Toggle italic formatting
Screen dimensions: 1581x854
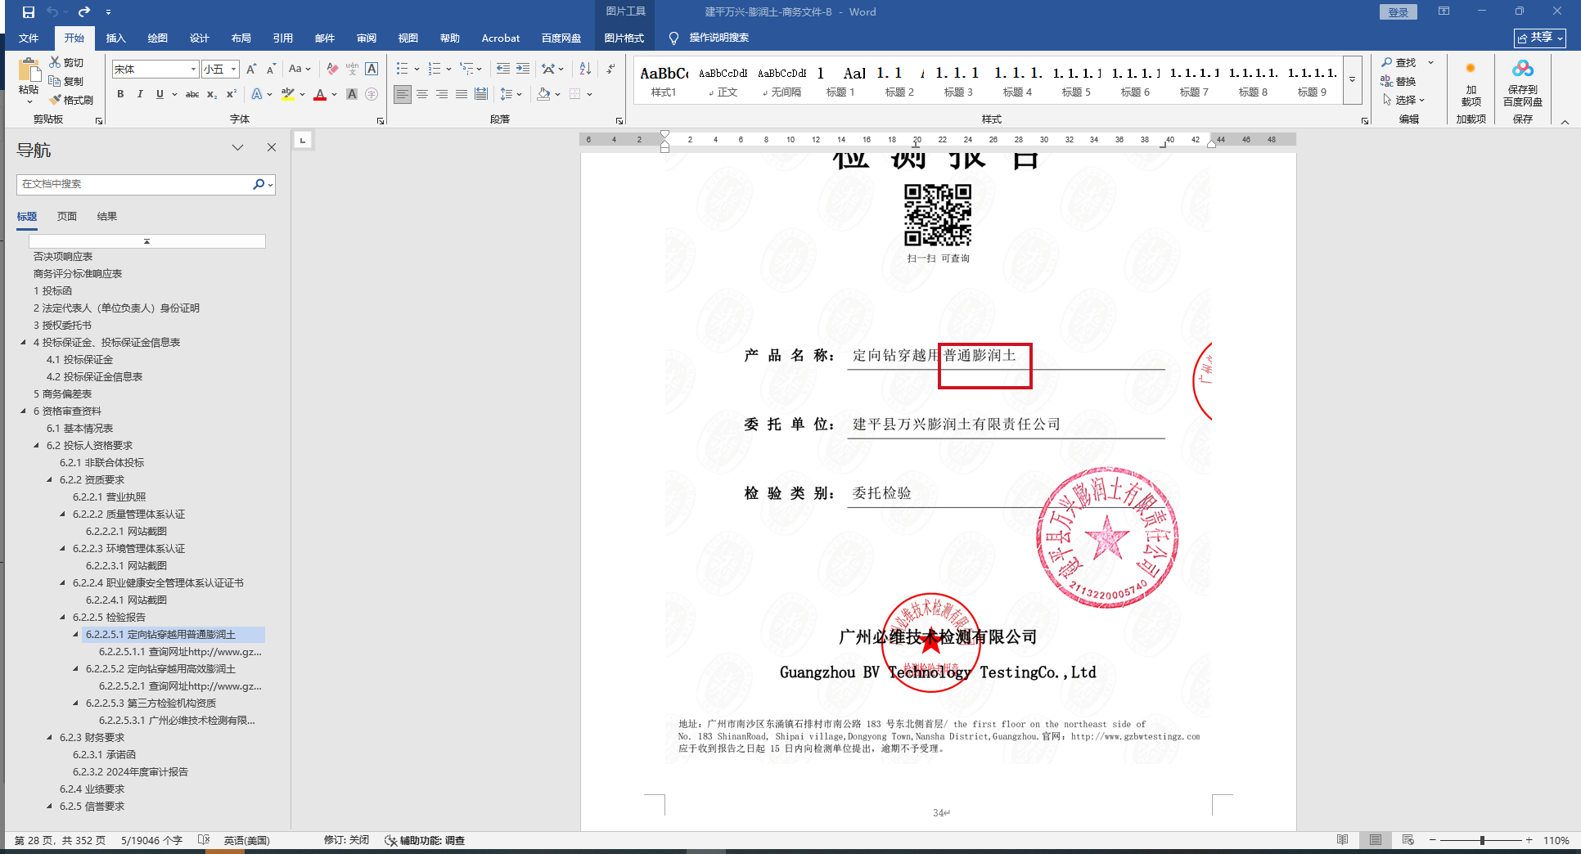tap(140, 94)
